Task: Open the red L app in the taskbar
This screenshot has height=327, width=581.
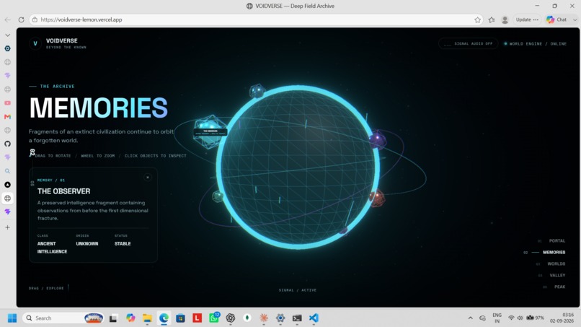Action: click(197, 318)
